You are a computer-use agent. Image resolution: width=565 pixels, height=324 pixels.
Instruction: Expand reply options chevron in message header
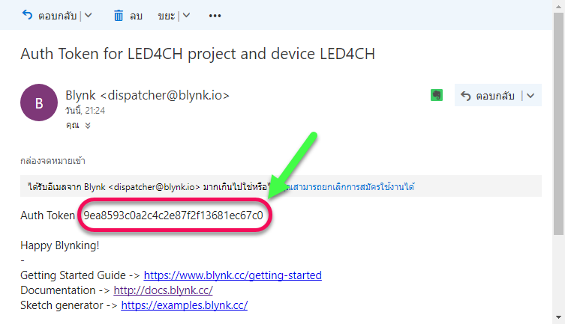click(x=530, y=96)
